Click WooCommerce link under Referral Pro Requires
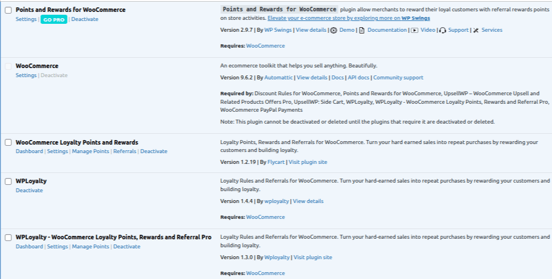The width and height of the screenshot is (552, 279). [x=265, y=273]
